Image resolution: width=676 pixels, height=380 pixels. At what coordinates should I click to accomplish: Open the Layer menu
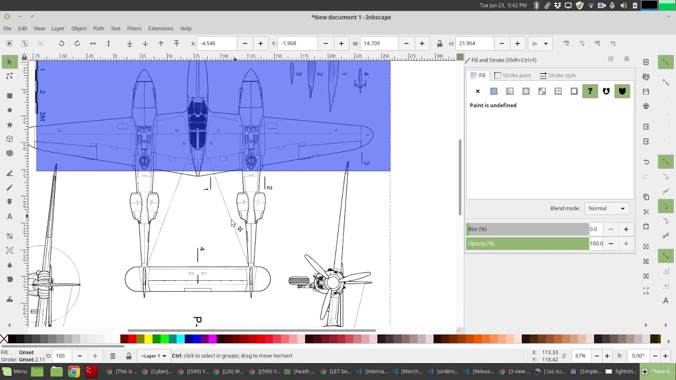58,28
